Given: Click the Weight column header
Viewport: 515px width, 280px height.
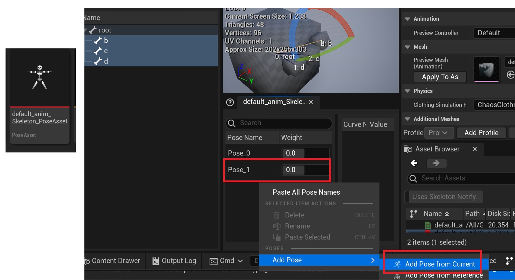Looking at the screenshot, I should point(306,138).
